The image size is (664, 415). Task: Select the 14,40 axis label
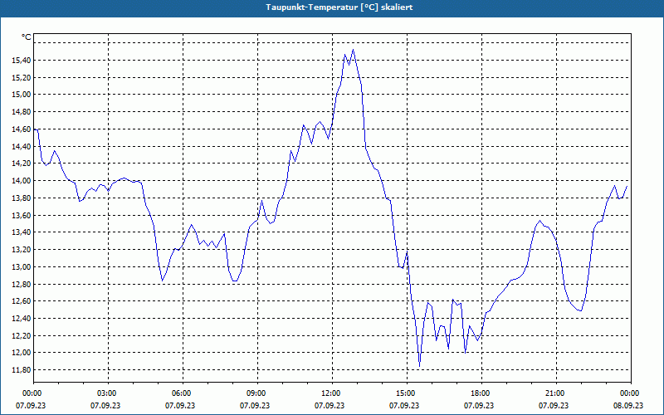pyautogui.click(x=22, y=147)
